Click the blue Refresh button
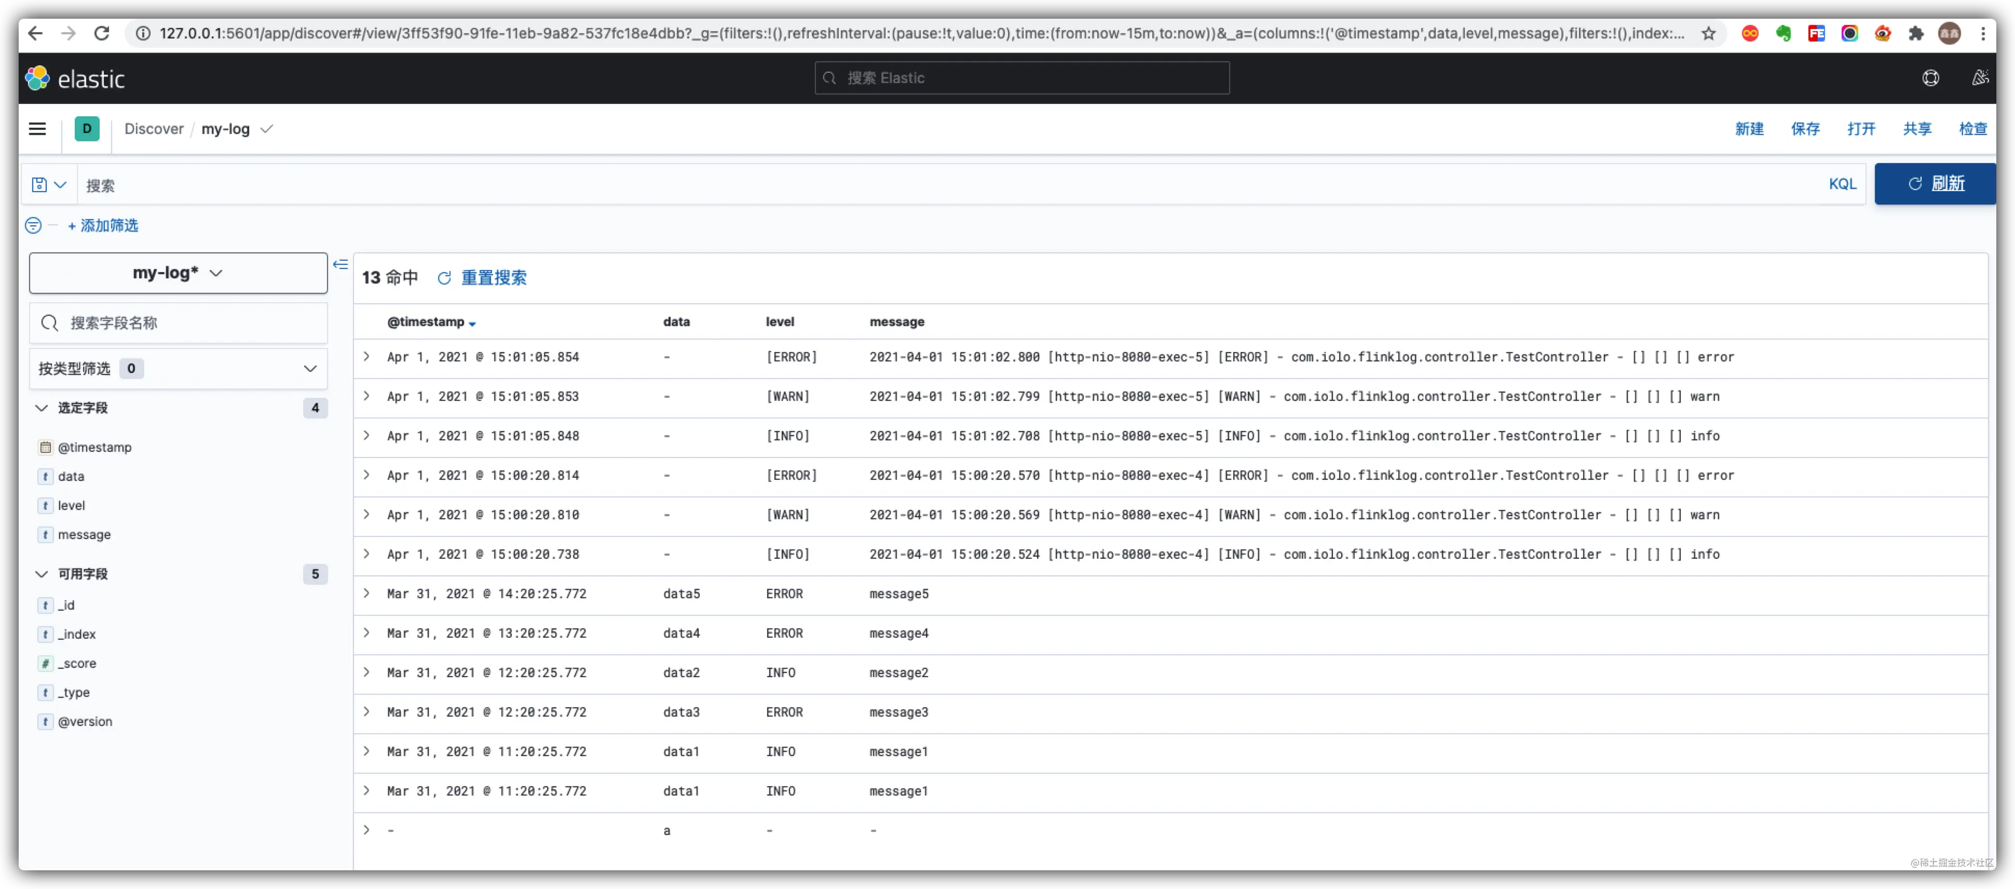Image resolution: width=2015 pixels, height=889 pixels. (1935, 184)
